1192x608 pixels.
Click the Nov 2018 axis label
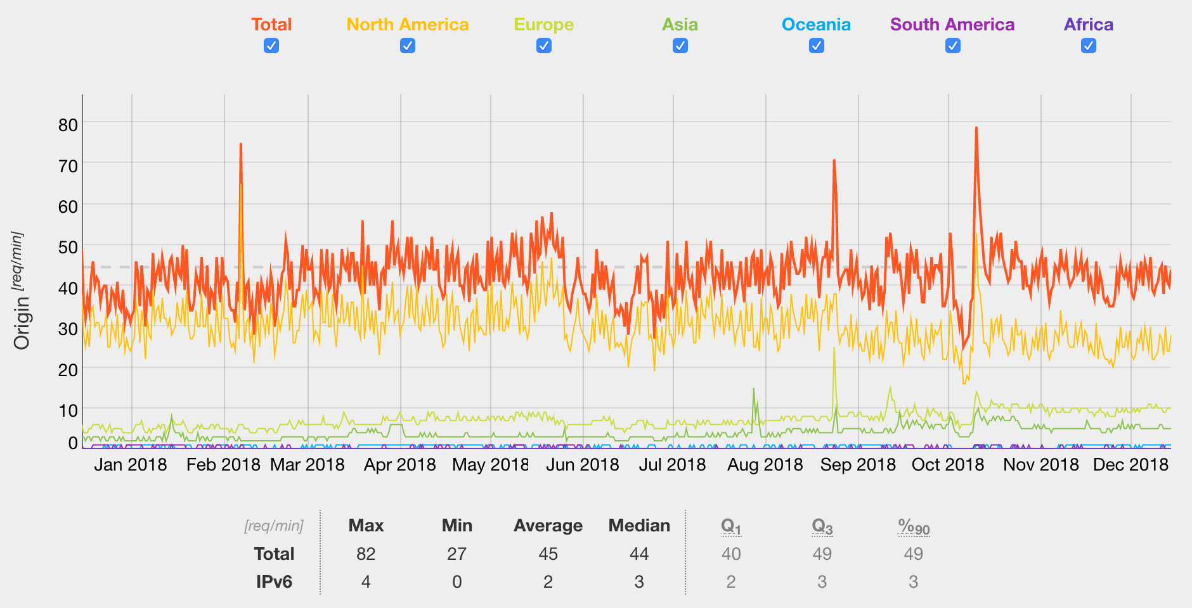1040,464
